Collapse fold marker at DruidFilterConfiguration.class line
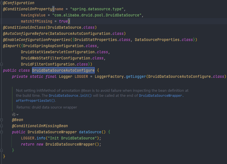227x164 pixels. pos(1,64)
